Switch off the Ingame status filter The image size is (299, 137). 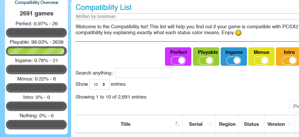click(234, 60)
